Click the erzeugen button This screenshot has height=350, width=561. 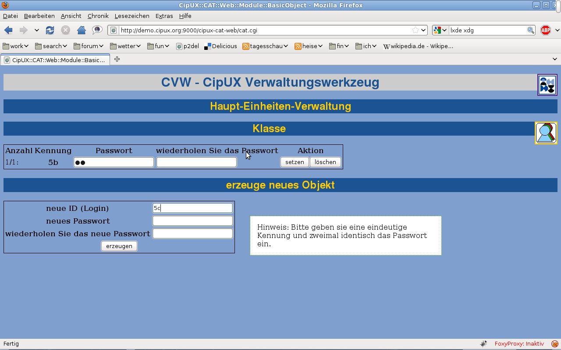[x=119, y=246]
